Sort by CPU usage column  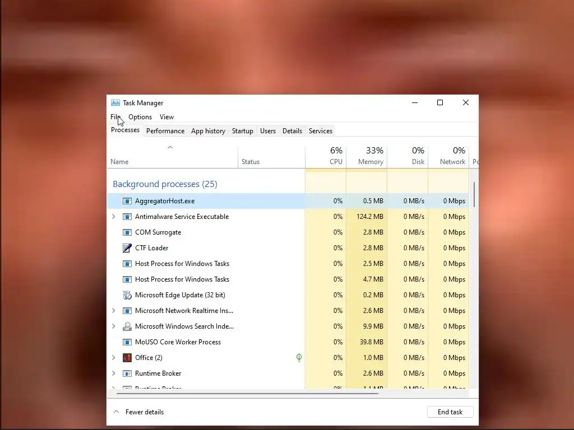[x=326, y=157]
